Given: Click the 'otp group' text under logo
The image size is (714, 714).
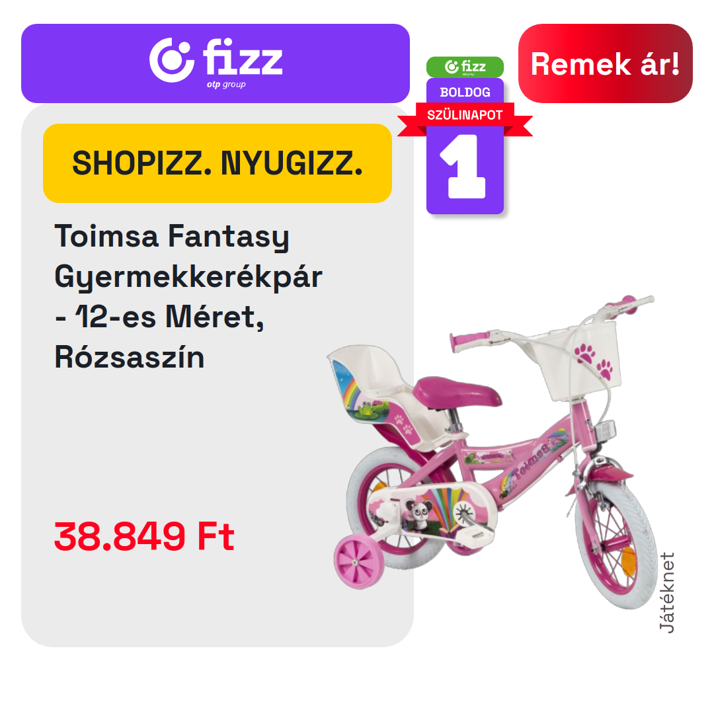Looking at the screenshot, I should (x=226, y=85).
